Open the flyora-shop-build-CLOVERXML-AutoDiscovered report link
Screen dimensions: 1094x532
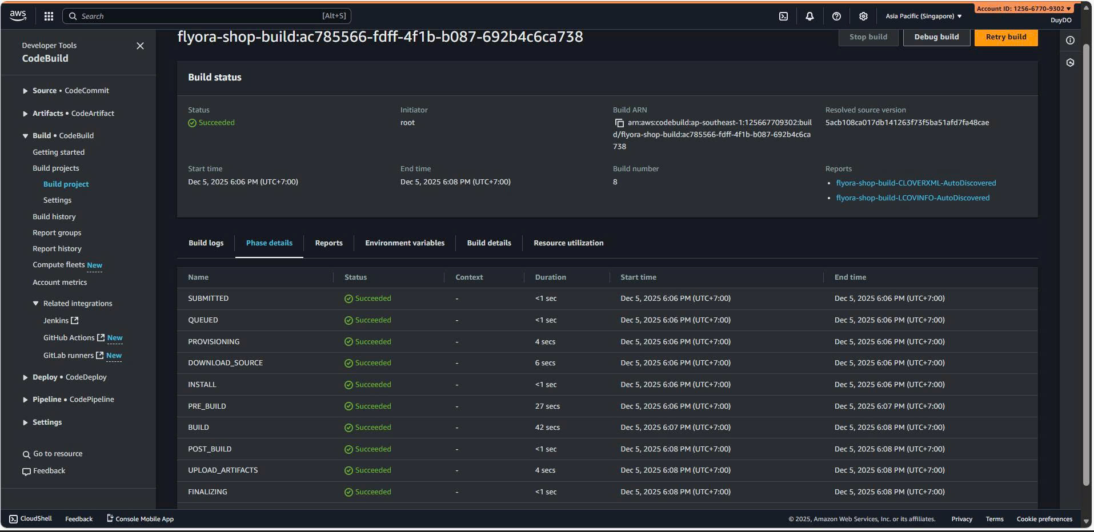(x=916, y=183)
